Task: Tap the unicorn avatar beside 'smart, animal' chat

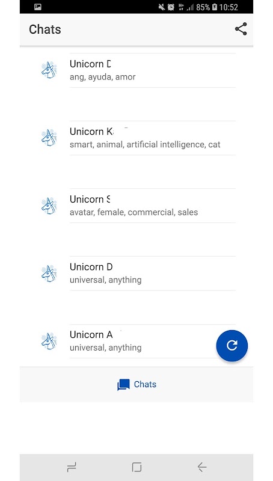Action: 49,138
